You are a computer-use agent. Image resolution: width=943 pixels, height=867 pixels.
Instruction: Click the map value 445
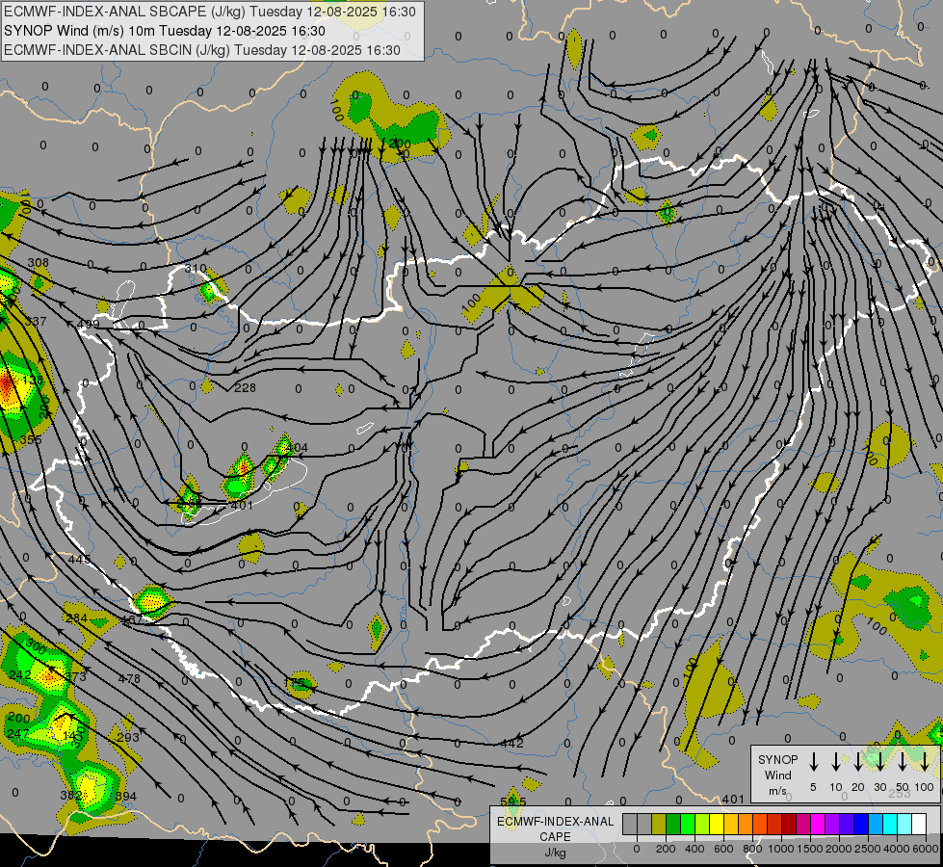[79, 560]
